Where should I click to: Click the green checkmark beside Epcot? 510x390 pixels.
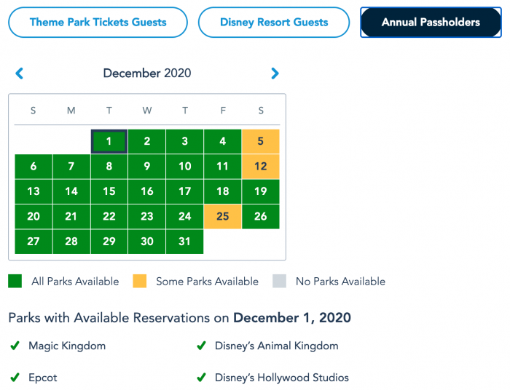tap(15, 378)
